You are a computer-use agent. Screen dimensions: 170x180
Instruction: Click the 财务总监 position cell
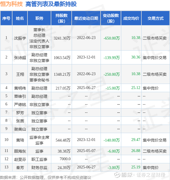39,168
